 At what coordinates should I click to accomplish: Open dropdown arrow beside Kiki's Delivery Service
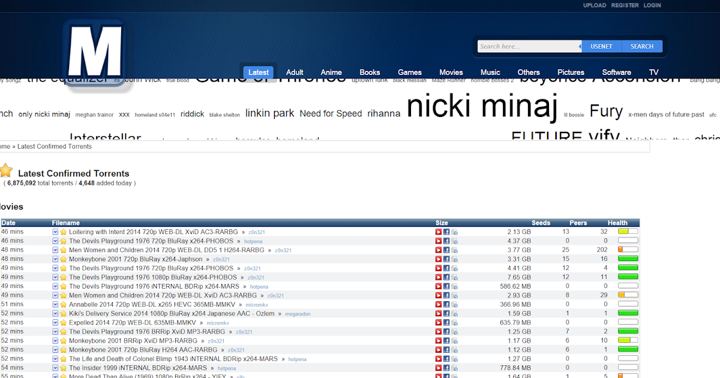click(x=56, y=313)
